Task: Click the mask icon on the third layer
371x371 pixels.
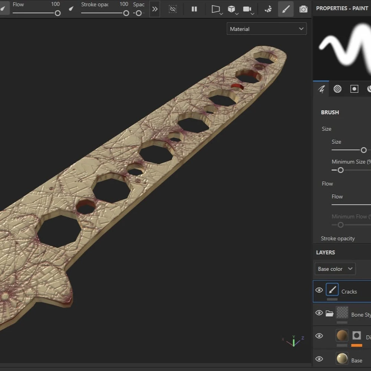Action: coord(357,336)
